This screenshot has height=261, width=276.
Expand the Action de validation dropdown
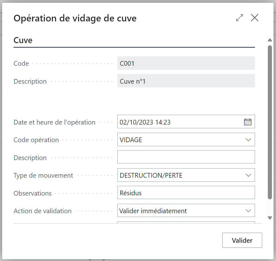(248, 211)
